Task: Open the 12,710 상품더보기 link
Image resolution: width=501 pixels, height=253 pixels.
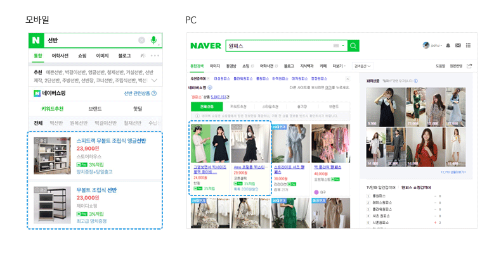Action: coord(453,173)
